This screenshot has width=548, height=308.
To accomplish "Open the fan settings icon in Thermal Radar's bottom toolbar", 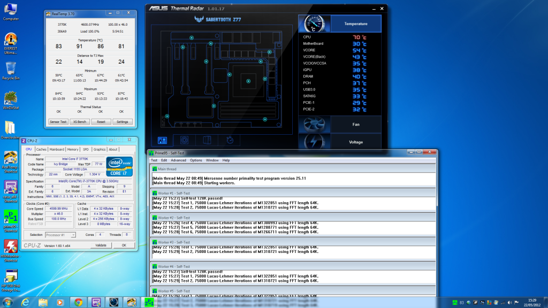I will (185, 140).
